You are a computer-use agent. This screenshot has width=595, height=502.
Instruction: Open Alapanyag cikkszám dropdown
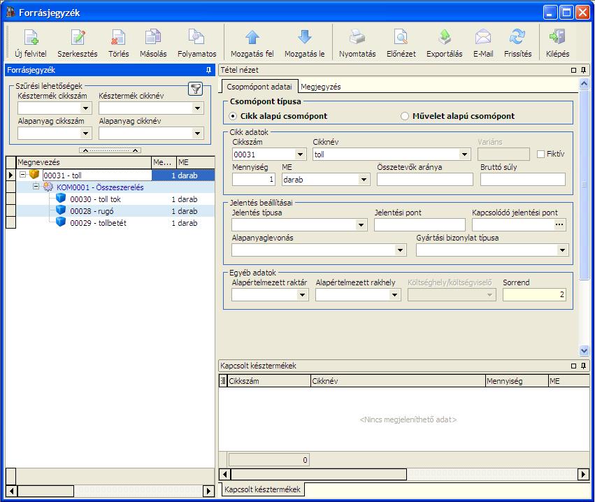[85, 133]
